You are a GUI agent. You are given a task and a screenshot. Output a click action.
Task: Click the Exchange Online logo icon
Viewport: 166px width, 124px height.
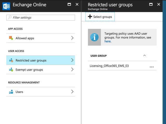pos(6,6)
